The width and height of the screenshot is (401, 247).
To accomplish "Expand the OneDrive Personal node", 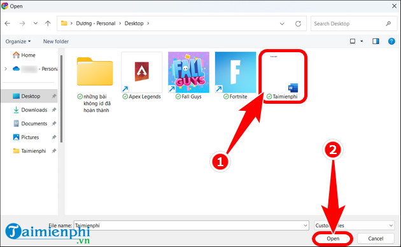I will click(6, 69).
